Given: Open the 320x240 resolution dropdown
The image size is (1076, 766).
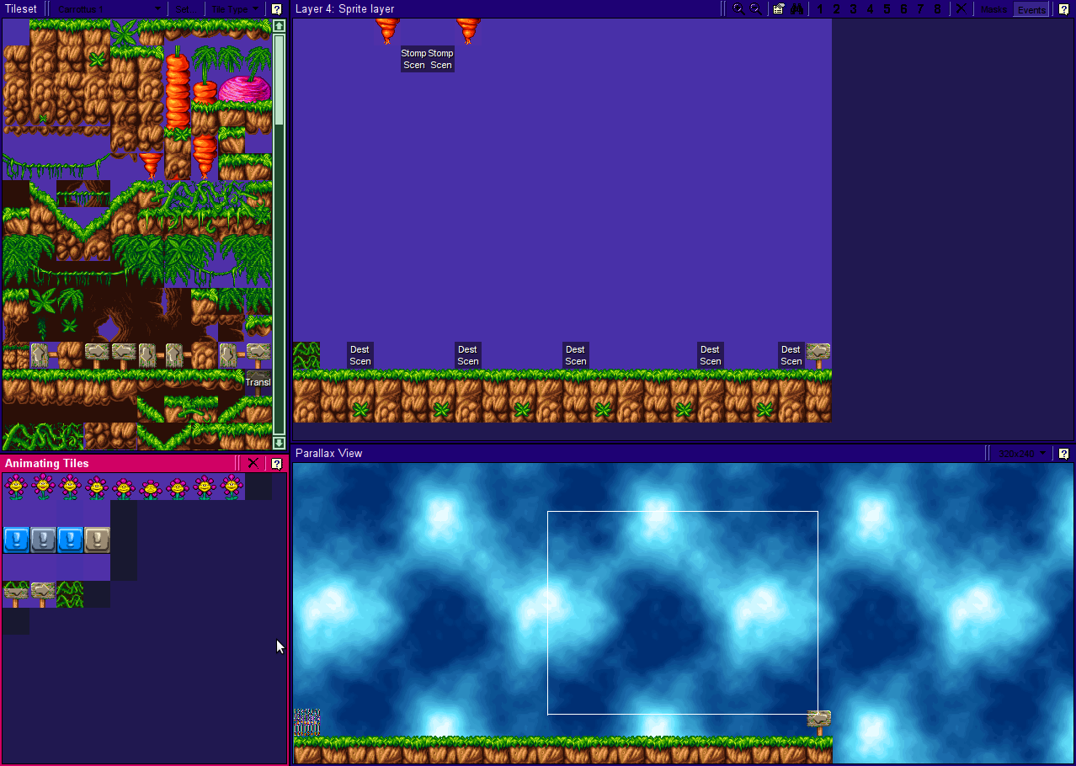Looking at the screenshot, I should (x=1022, y=454).
